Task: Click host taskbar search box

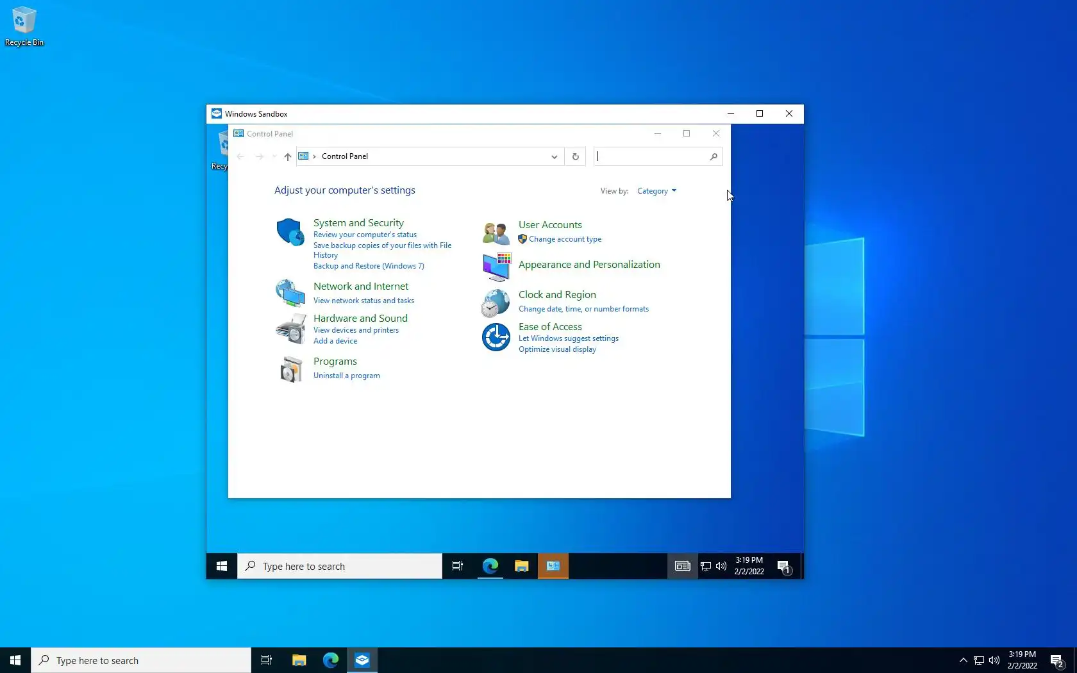Action: pyautogui.click(x=141, y=660)
